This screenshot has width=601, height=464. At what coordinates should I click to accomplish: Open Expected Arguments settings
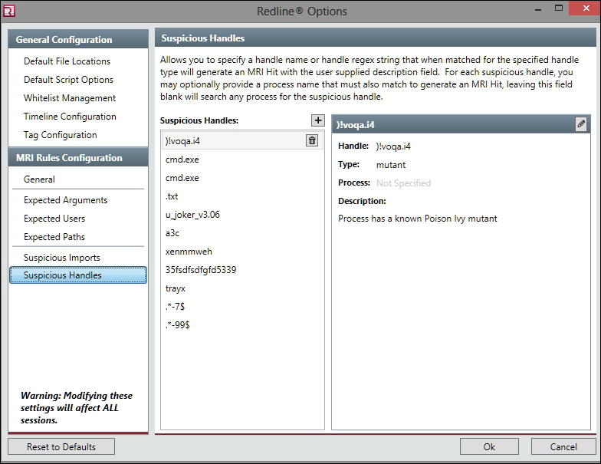click(66, 200)
